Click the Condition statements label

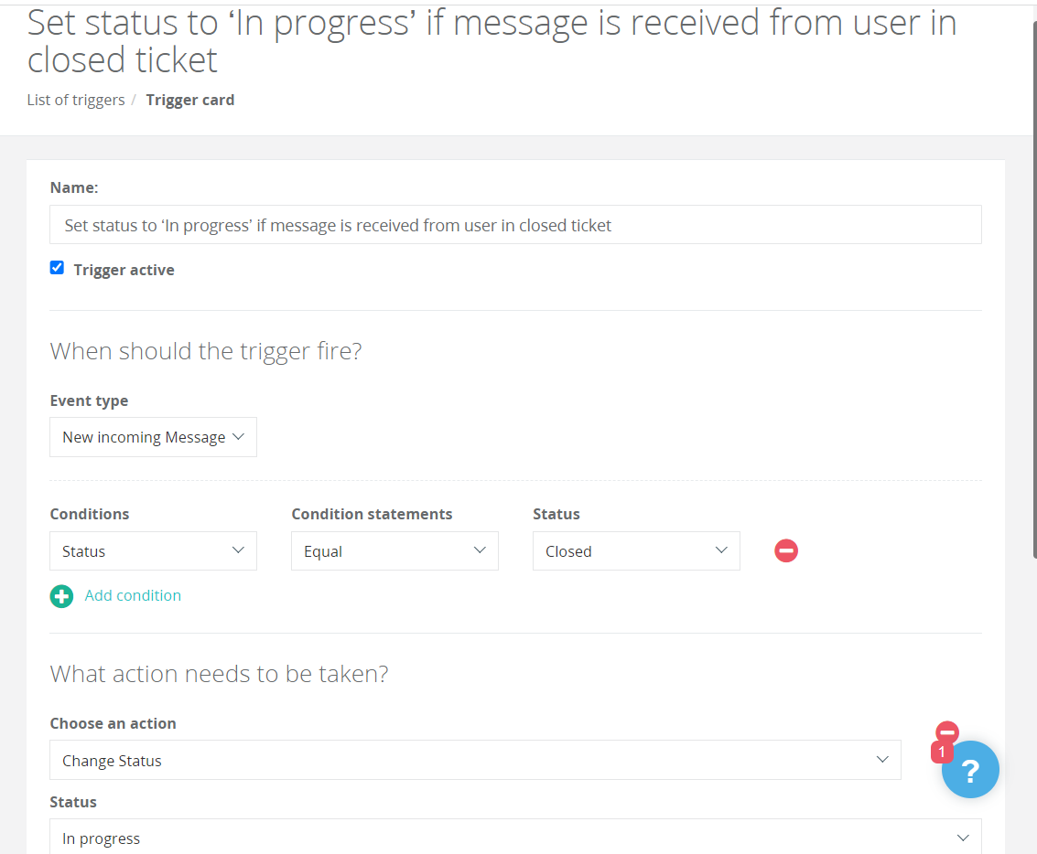pos(372,514)
